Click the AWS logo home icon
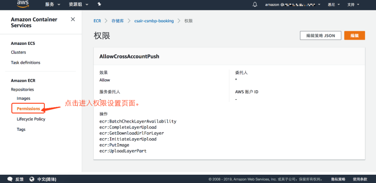376x183 pixels. click(23, 4)
